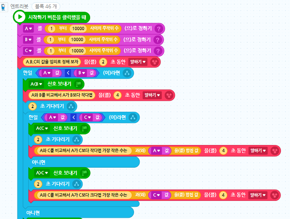The height and width of the screenshot is (219, 290).
Task: Click the 4 seconds field on 'A가 B보다 작다면' block
Action: [117, 95]
